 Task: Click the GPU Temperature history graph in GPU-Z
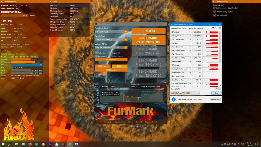coord(210,39)
